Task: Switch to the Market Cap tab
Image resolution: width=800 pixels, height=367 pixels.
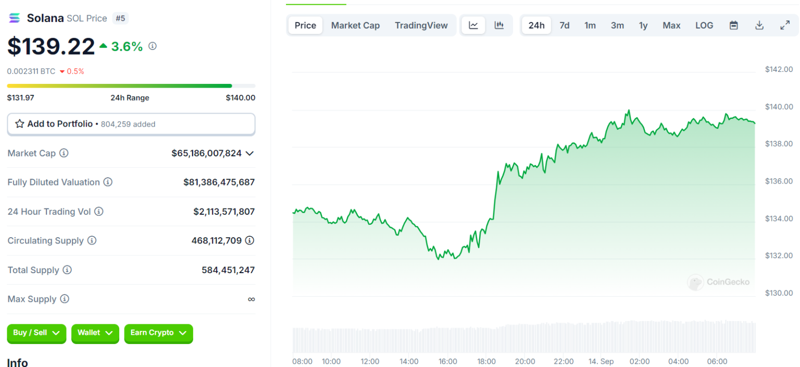Action: [x=355, y=25]
